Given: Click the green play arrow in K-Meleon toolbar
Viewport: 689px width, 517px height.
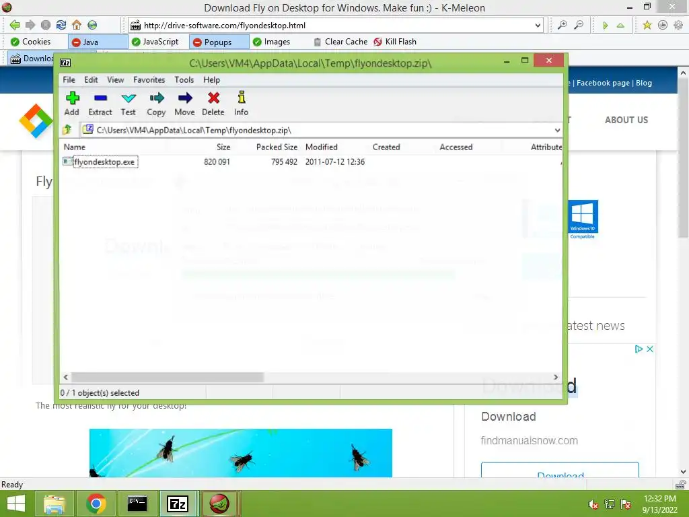Looking at the screenshot, I should (606, 26).
